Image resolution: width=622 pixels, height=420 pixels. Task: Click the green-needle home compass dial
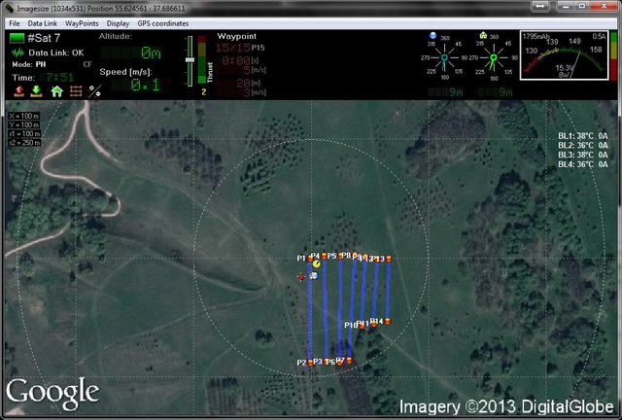[x=494, y=58]
